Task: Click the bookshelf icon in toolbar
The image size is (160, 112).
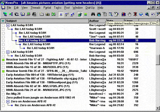Action: (x=124, y=14)
